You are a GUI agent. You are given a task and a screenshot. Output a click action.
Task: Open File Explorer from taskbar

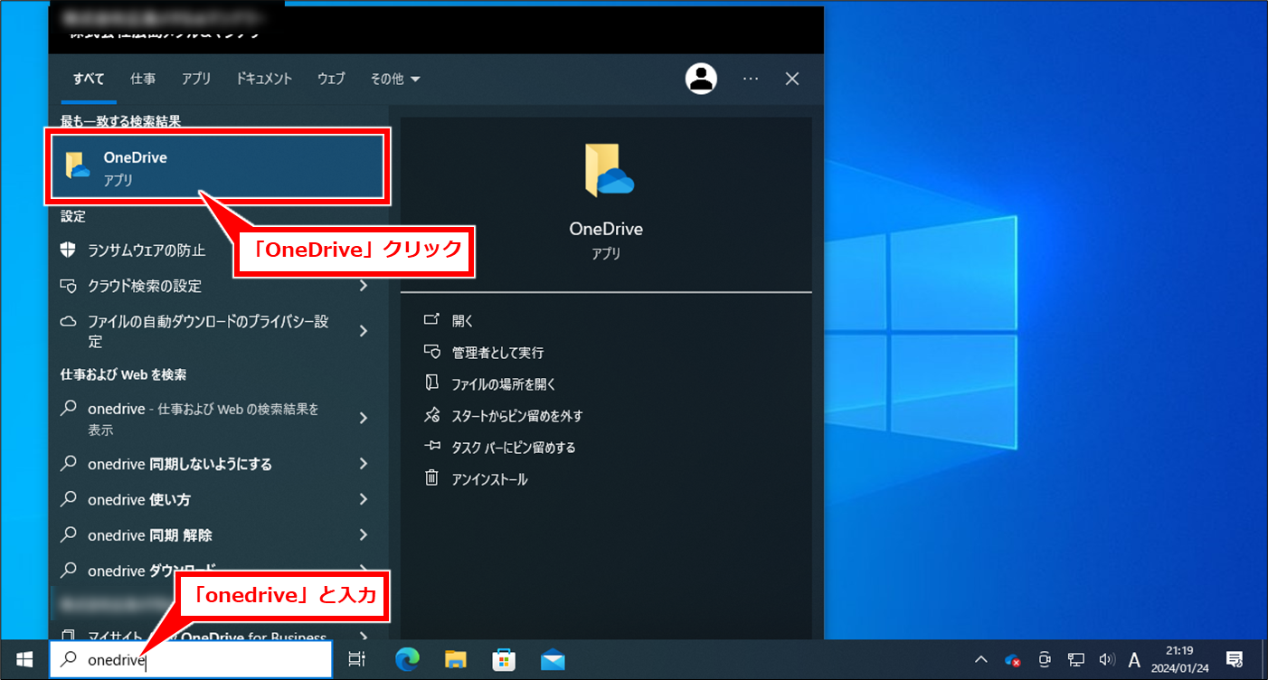click(455, 660)
